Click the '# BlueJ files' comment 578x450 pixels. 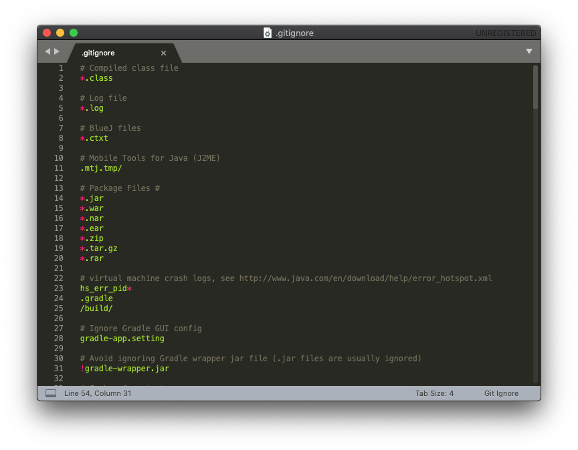(110, 128)
